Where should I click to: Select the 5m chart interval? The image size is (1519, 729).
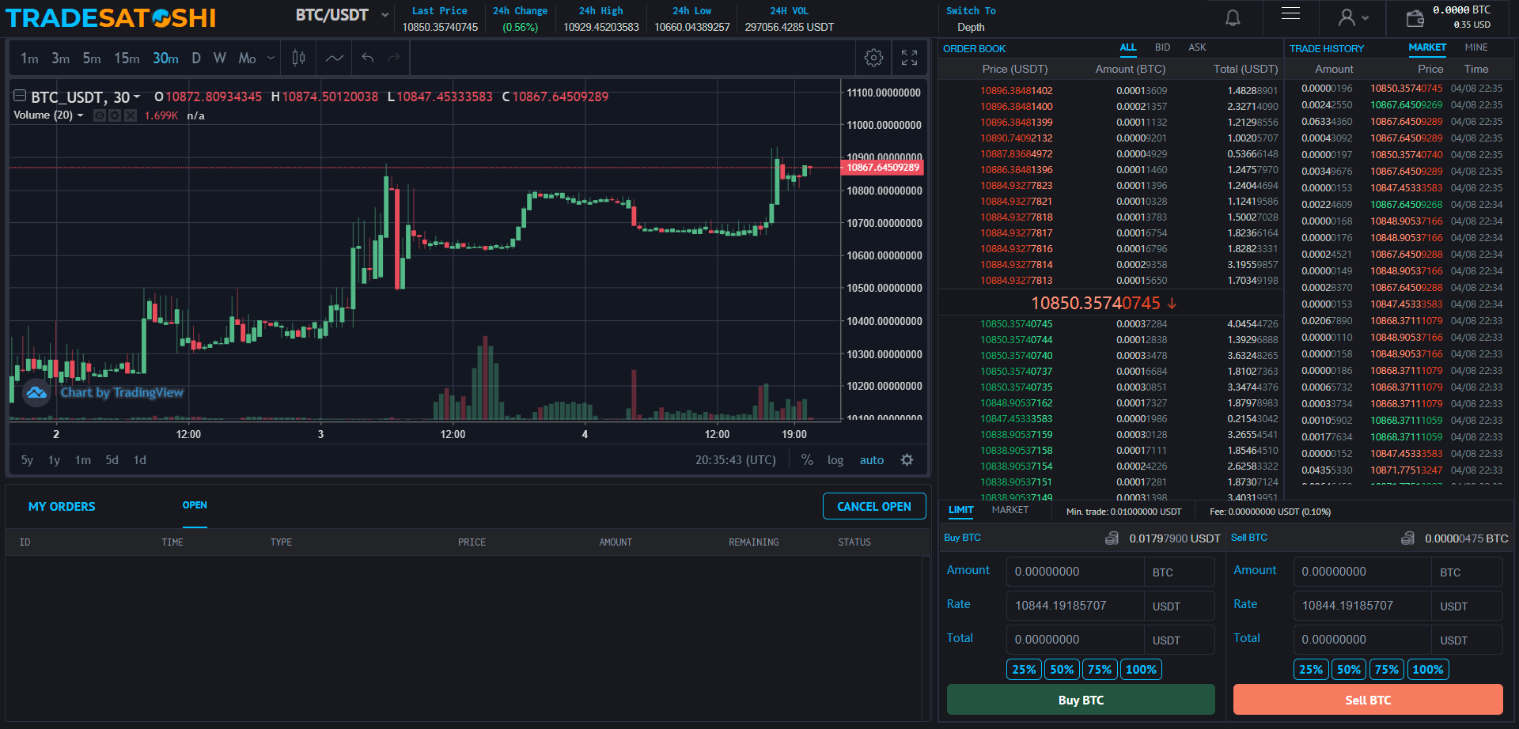tap(92, 59)
